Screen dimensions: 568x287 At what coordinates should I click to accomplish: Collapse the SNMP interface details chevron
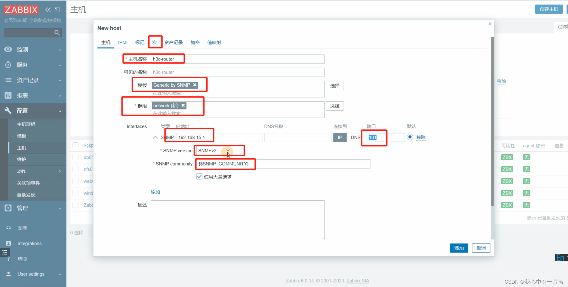155,137
